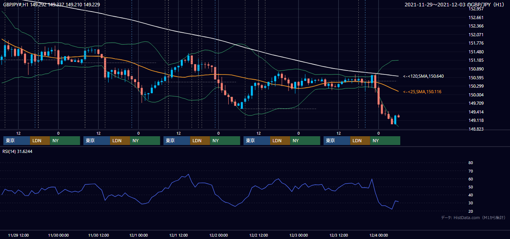The image size is (510, 239).
Task: Click price axis value 151.776
Action: tap(476, 43)
